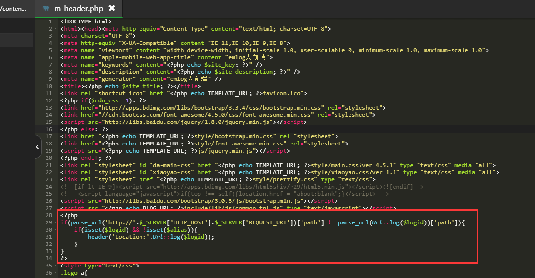Collapse the left sidebar with the arrow handle
Viewport: 535px width, 278px height.
[38, 147]
